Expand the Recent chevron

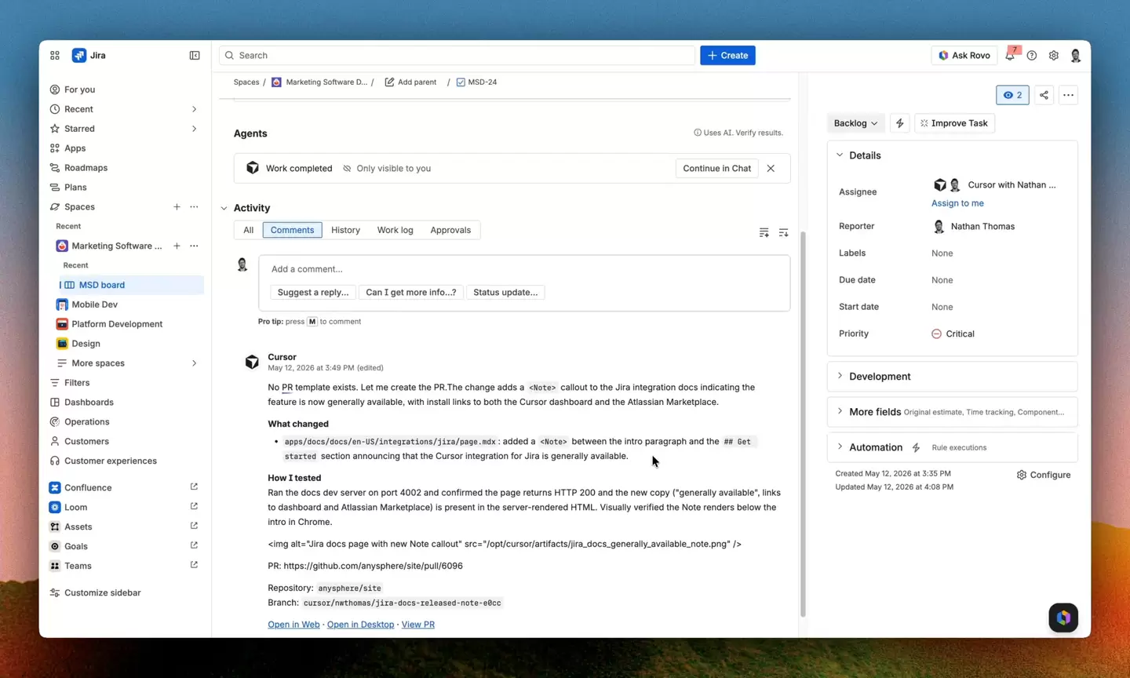click(x=194, y=109)
